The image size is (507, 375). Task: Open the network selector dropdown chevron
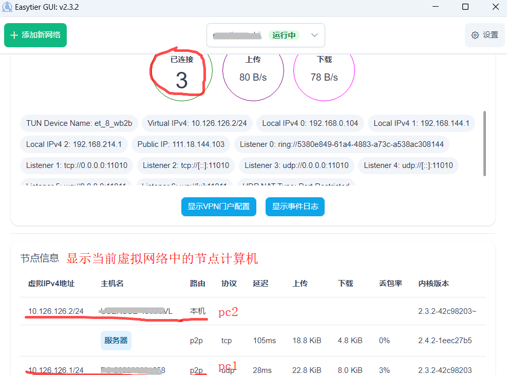coord(314,35)
